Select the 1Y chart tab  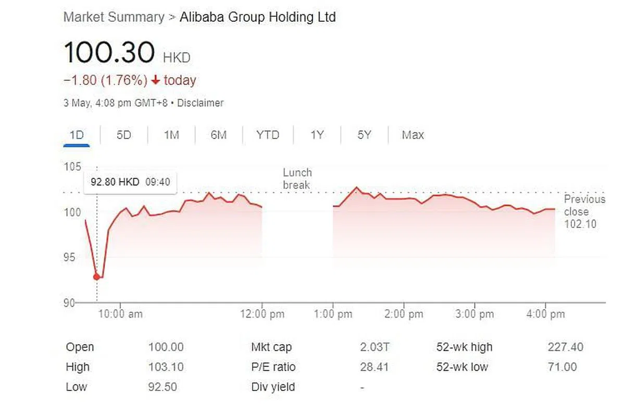point(317,135)
